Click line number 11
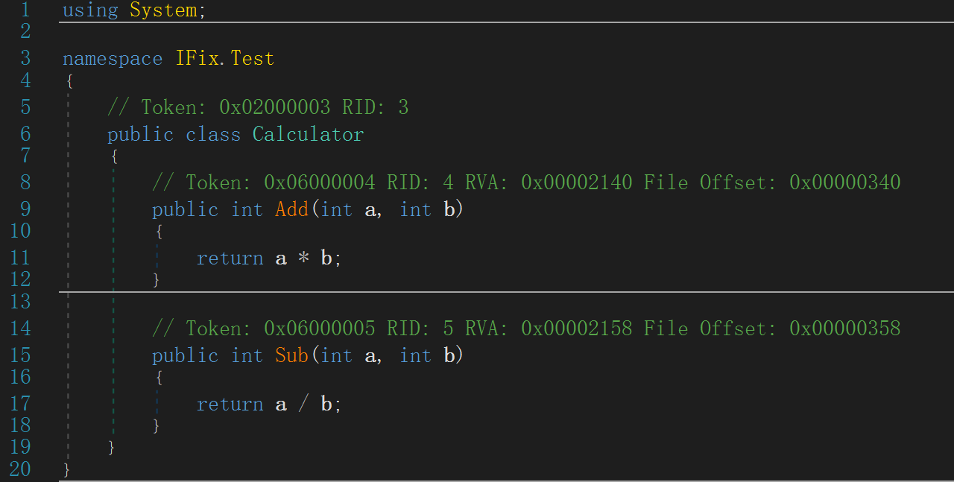This screenshot has height=482, width=954. (x=20, y=257)
